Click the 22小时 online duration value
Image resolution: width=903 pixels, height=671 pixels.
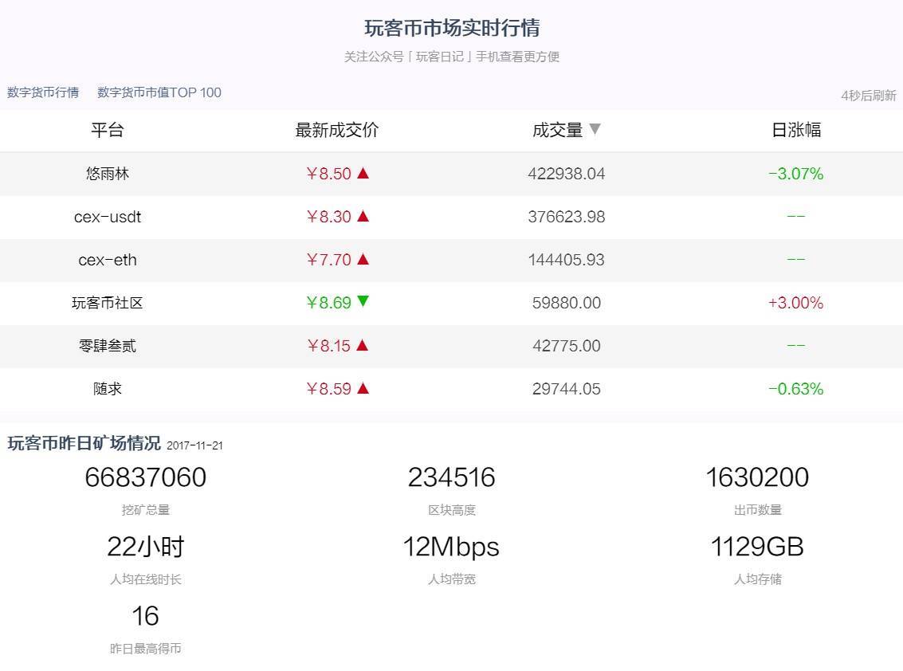(x=146, y=547)
